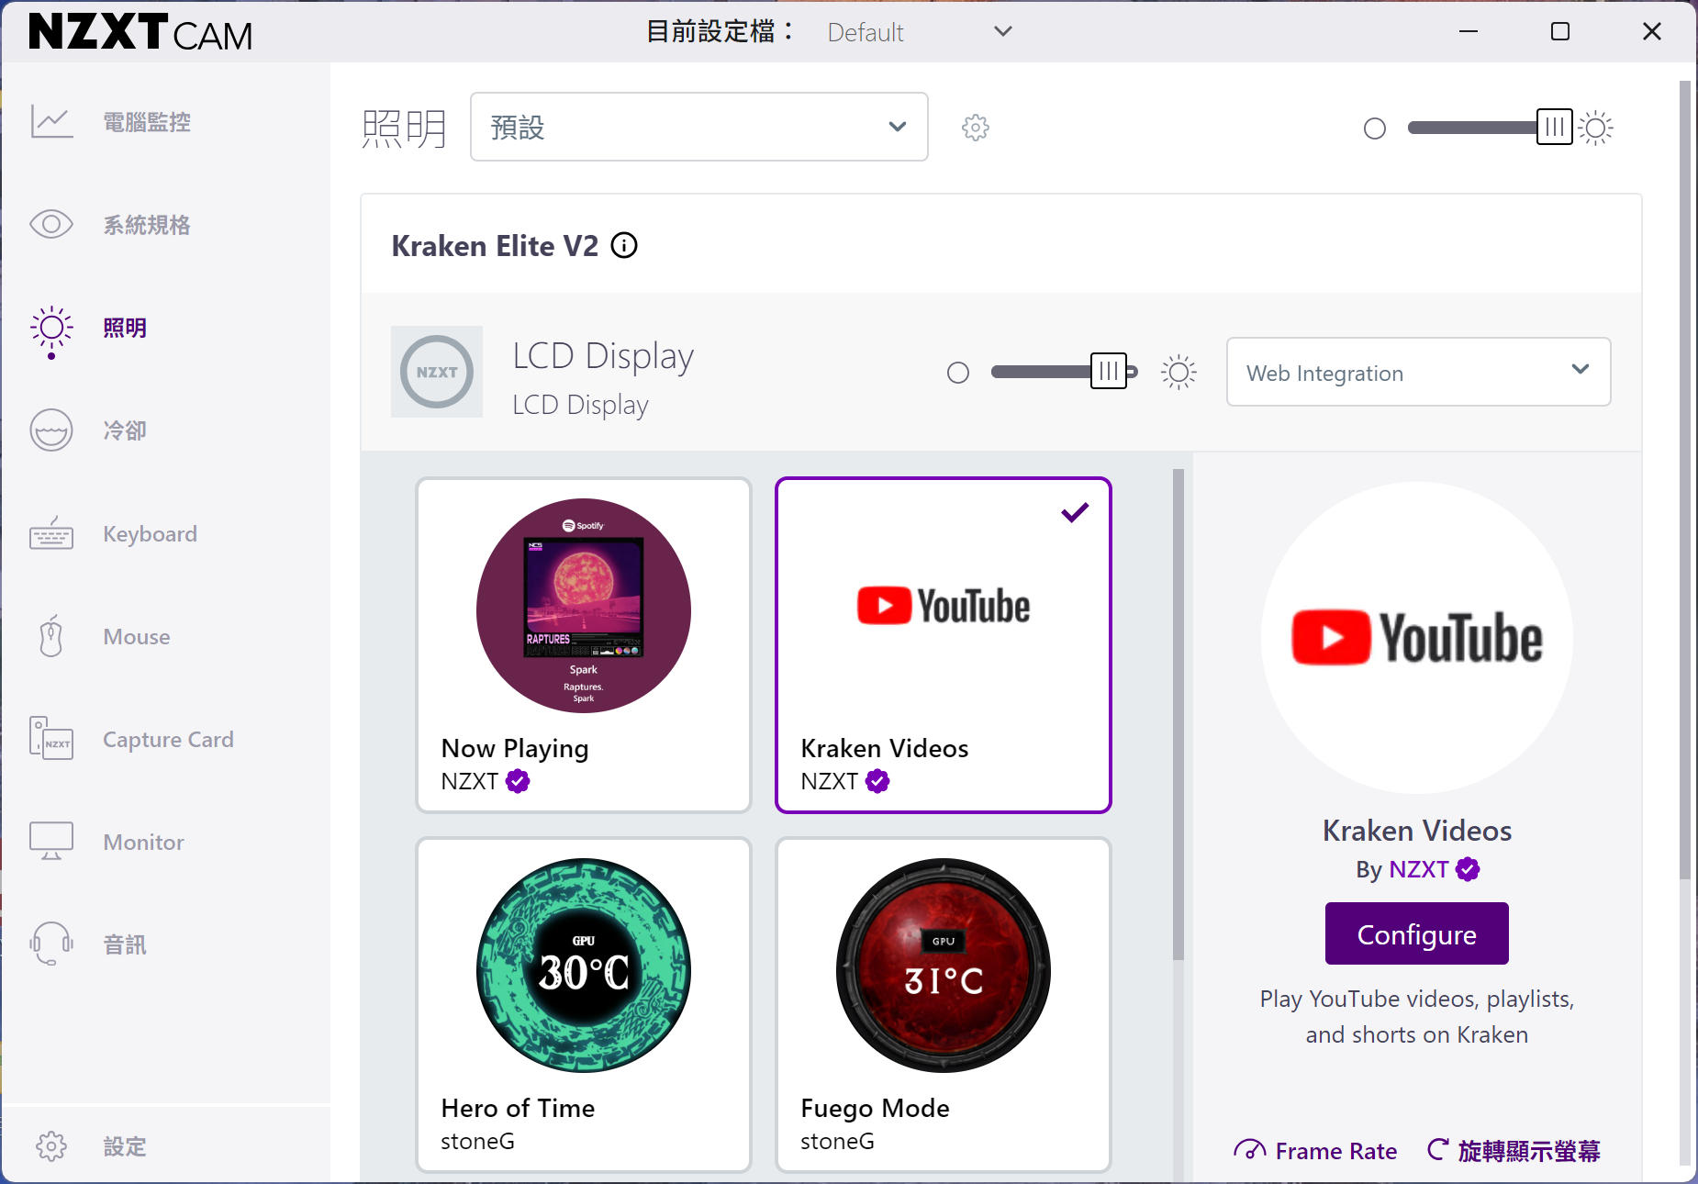Open the 設定 gear icon at bottom
The image size is (1698, 1184).
pyautogui.click(x=51, y=1146)
